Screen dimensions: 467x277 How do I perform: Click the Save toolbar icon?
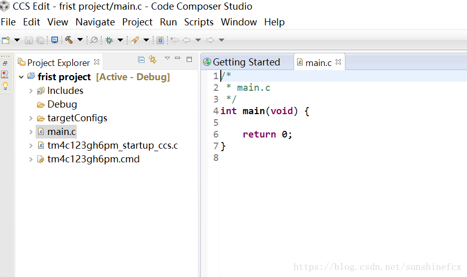point(28,40)
